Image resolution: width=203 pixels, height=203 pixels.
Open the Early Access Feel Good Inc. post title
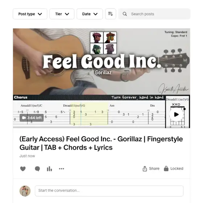(x=101, y=143)
